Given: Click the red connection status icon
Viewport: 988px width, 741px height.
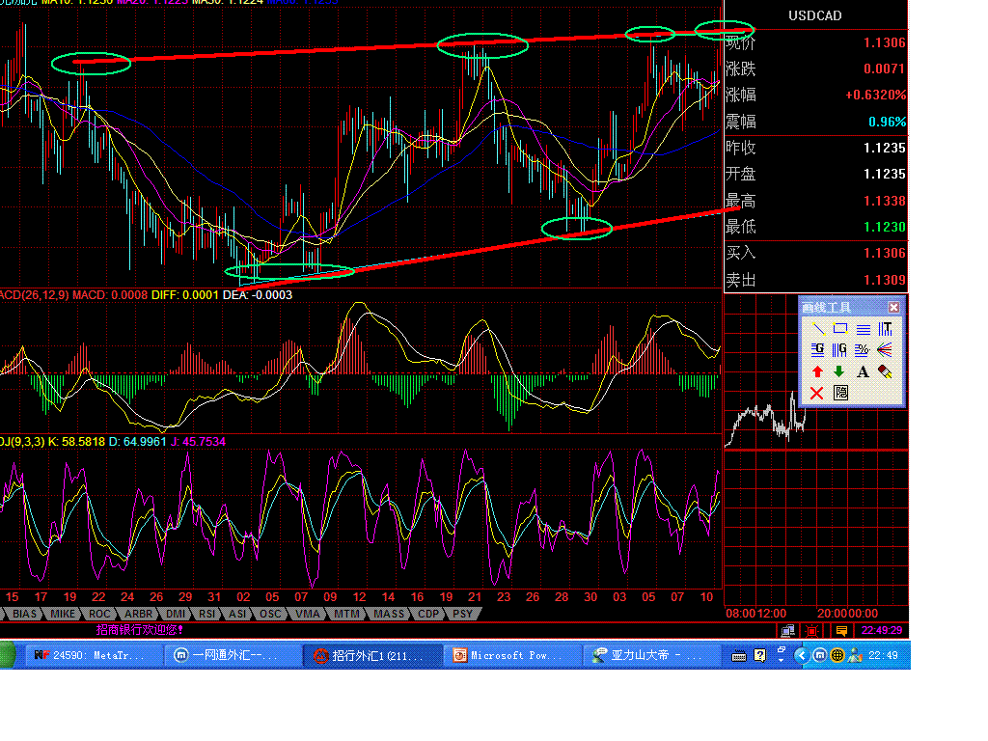Looking at the screenshot, I should click(812, 630).
